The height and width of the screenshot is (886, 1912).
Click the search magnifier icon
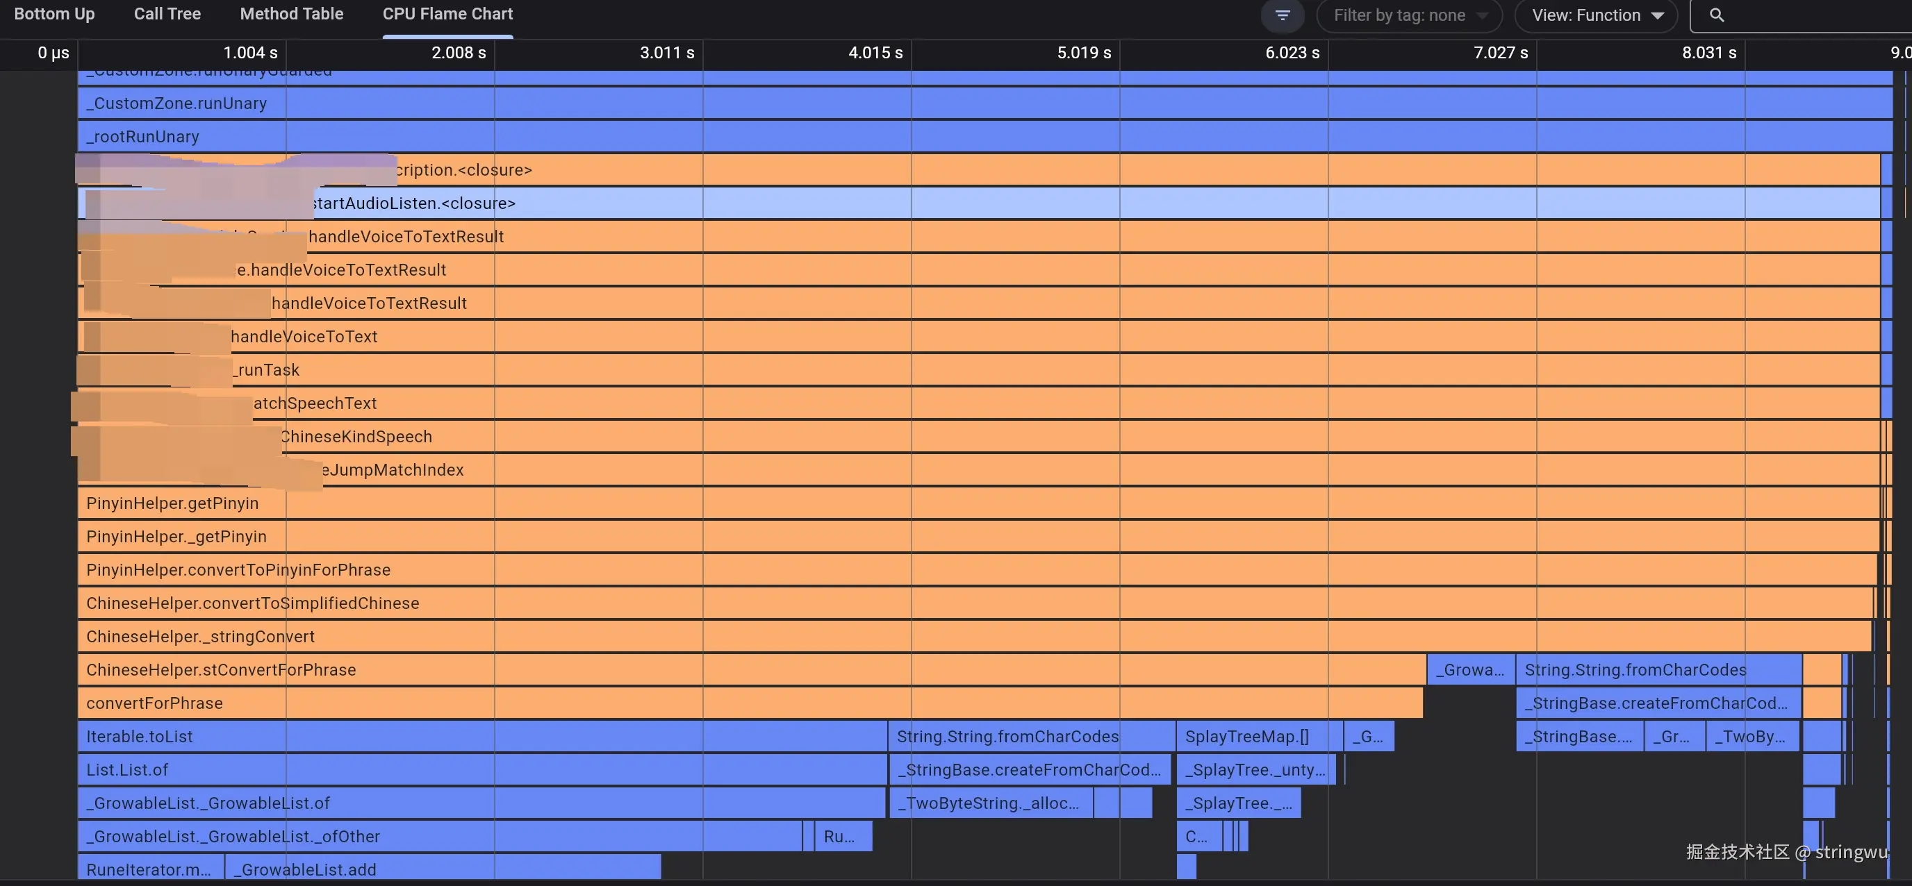[1716, 15]
